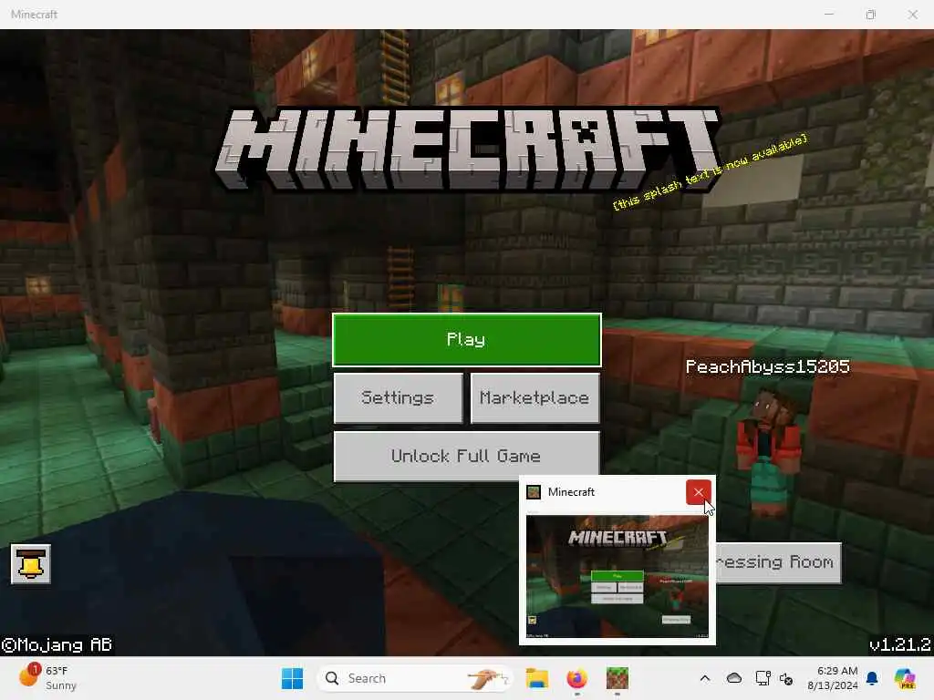Close the Minecraft taskbar preview
The width and height of the screenshot is (934, 700).
point(698,492)
